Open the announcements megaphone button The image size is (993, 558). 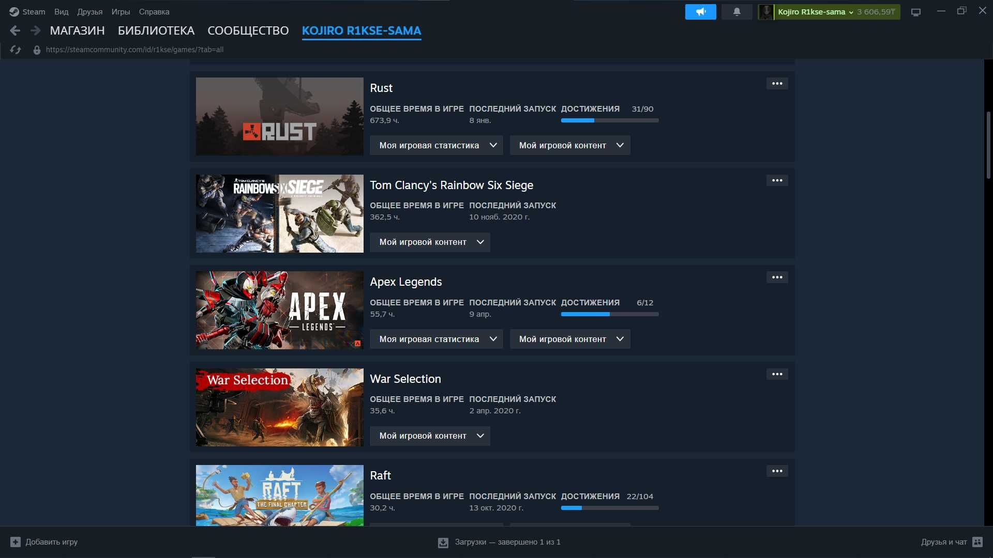(700, 12)
